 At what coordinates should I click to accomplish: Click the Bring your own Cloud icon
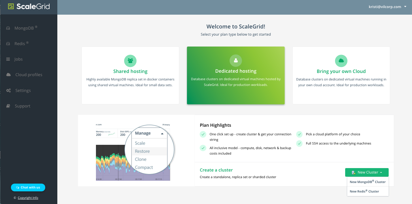[341, 61]
